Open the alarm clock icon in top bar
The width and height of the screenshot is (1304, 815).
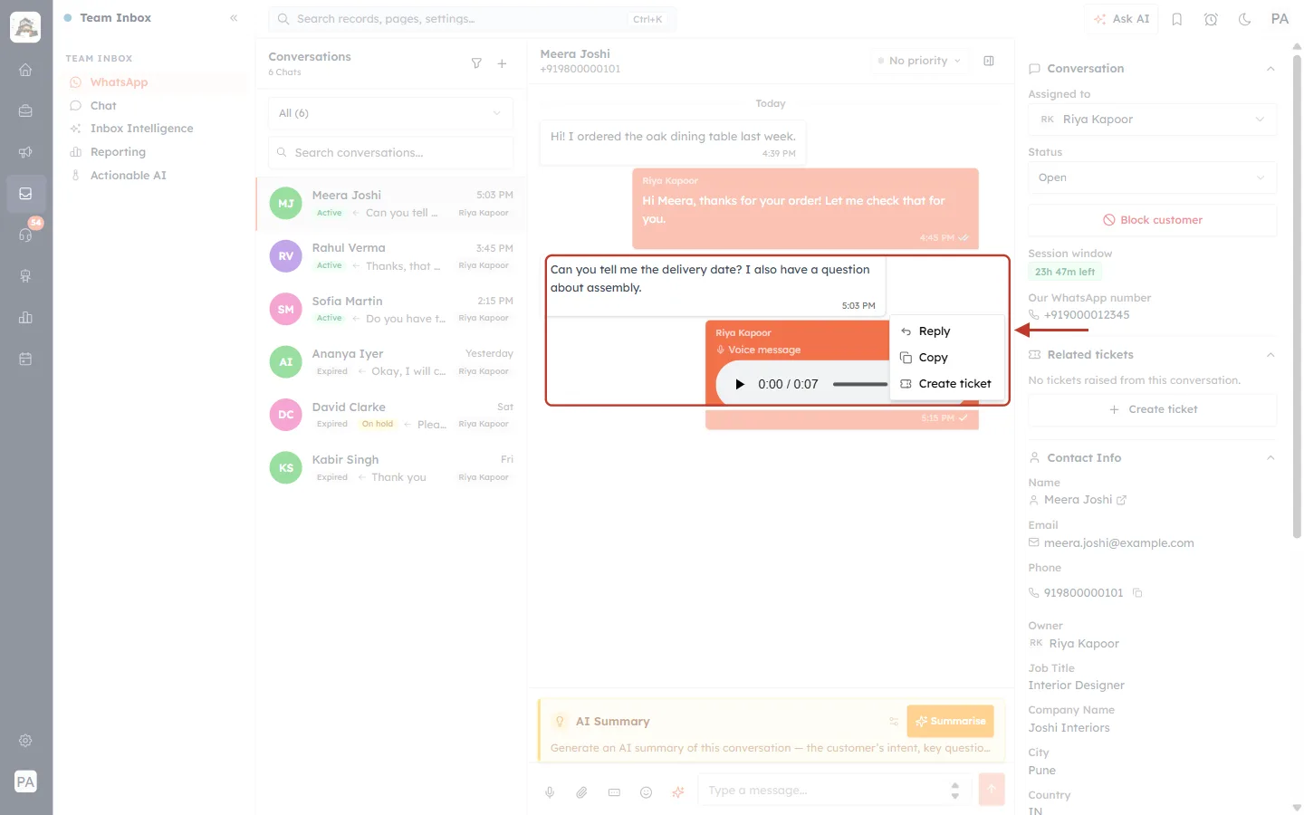point(1211,19)
